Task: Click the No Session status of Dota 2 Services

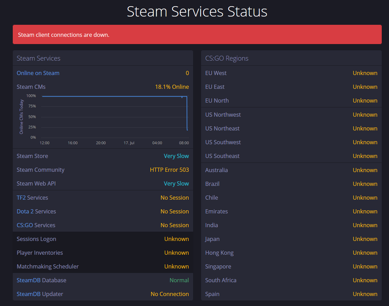Action: (174, 211)
